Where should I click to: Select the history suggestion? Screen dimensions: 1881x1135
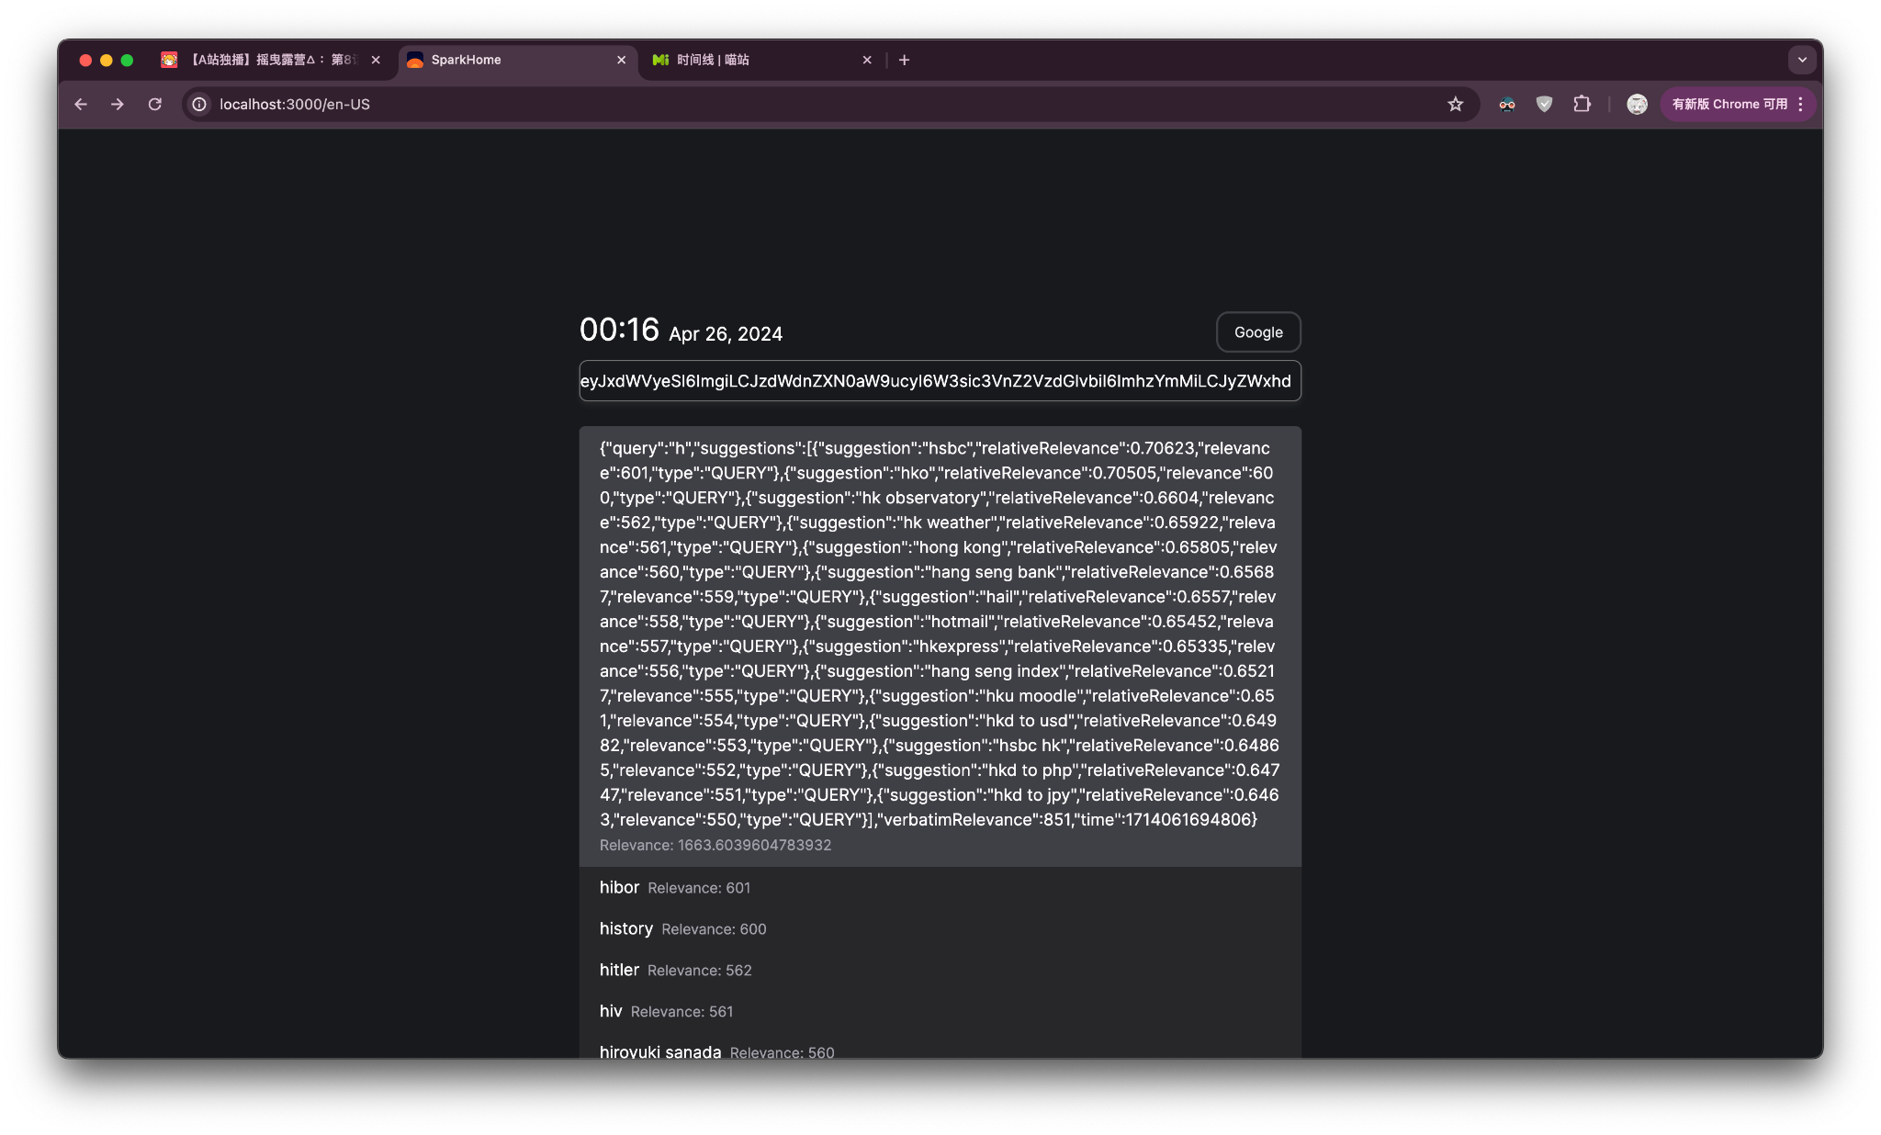pos(626,929)
